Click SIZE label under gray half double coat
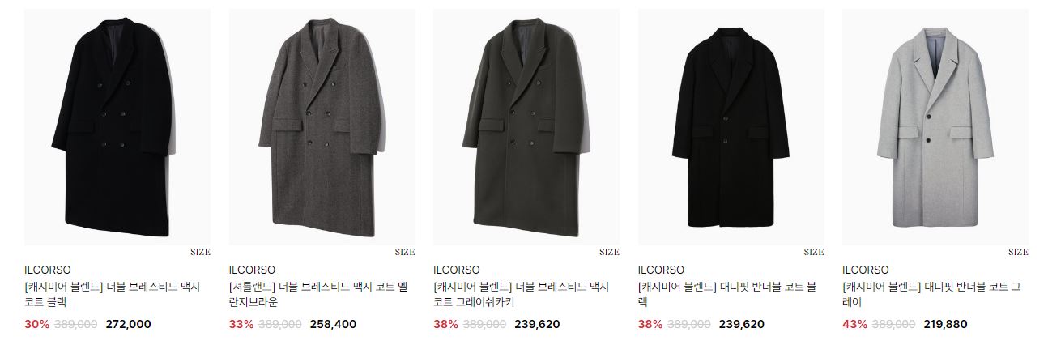Image resolution: width=1048 pixels, height=362 pixels. (1018, 252)
